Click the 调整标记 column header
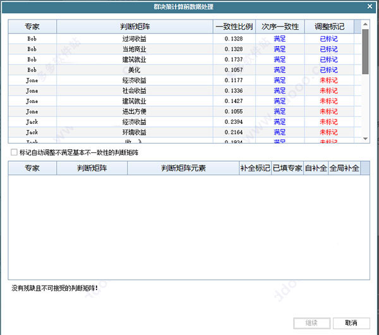 coord(329,27)
